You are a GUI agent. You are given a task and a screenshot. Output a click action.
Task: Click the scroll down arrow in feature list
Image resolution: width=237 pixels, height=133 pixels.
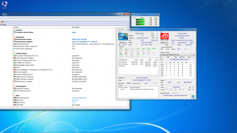(x=128, y=105)
